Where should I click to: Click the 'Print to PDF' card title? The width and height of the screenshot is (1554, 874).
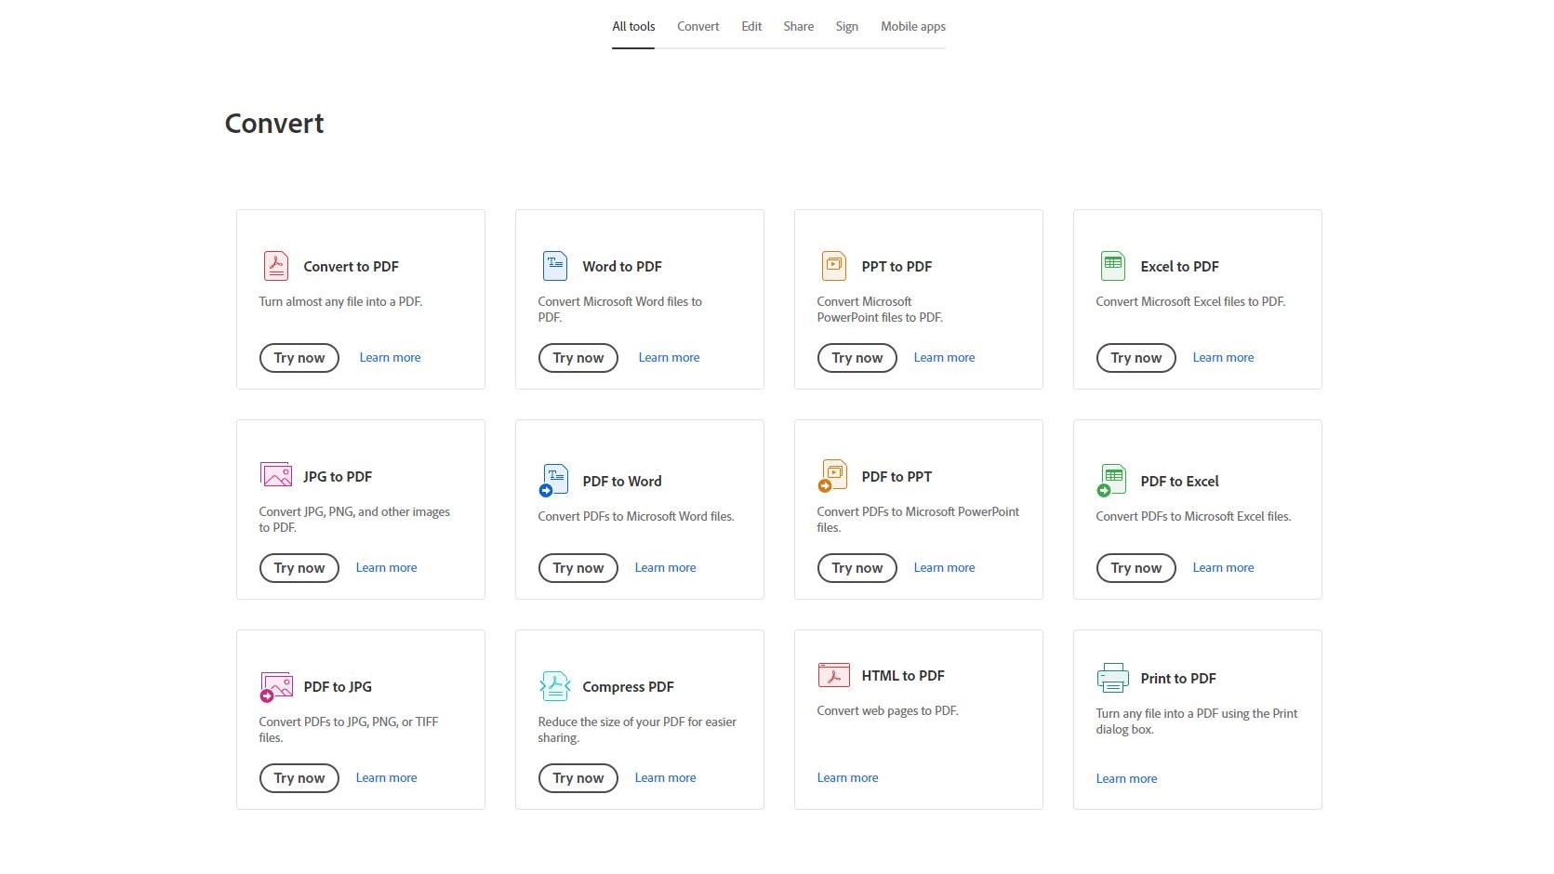tap(1178, 678)
